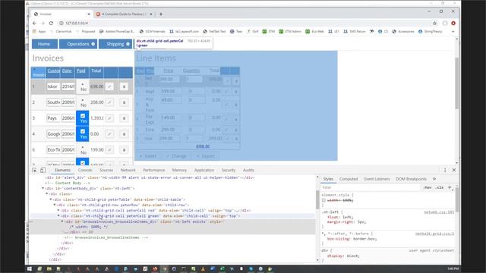Open a new browser tab with plus
Screen dimensions: 486x273
point(161,14)
